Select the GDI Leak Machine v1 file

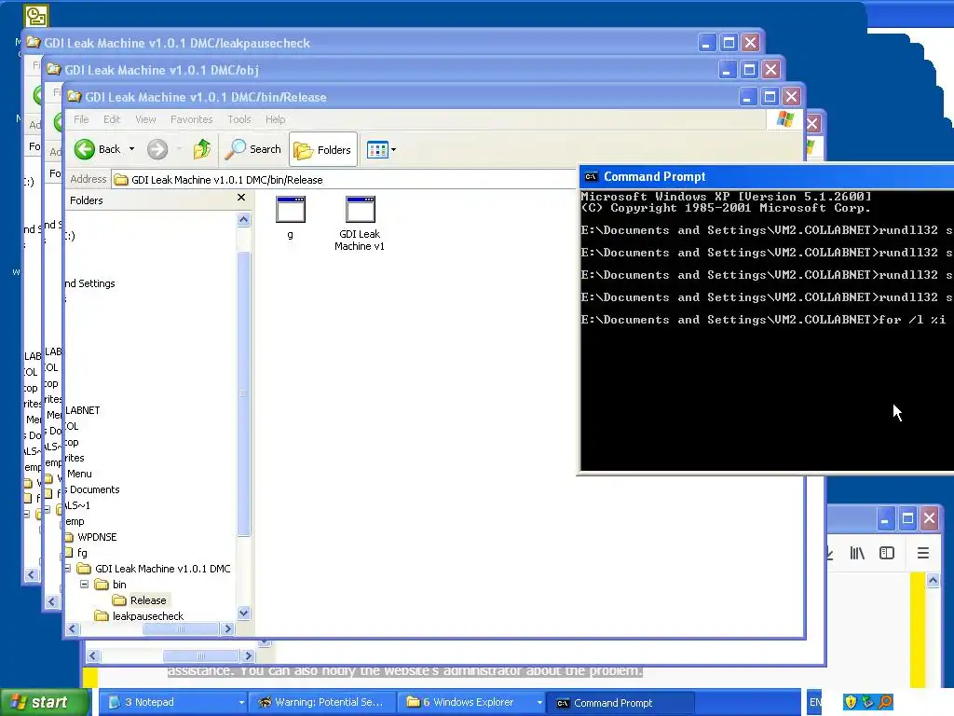(360, 223)
